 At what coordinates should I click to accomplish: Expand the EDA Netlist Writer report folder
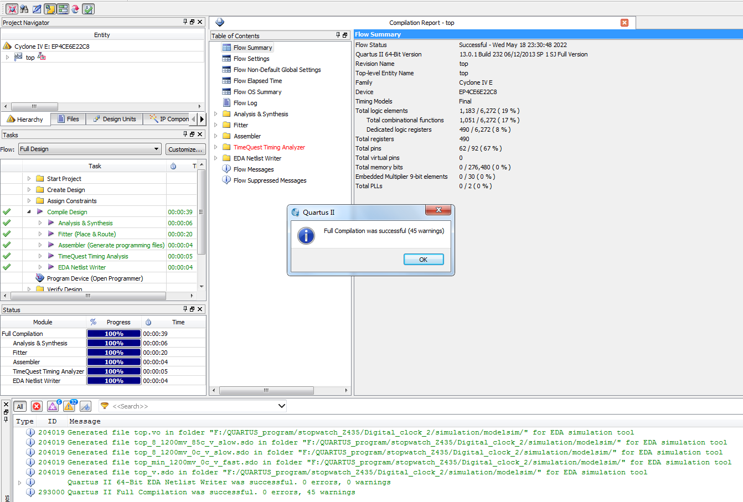tap(215, 158)
